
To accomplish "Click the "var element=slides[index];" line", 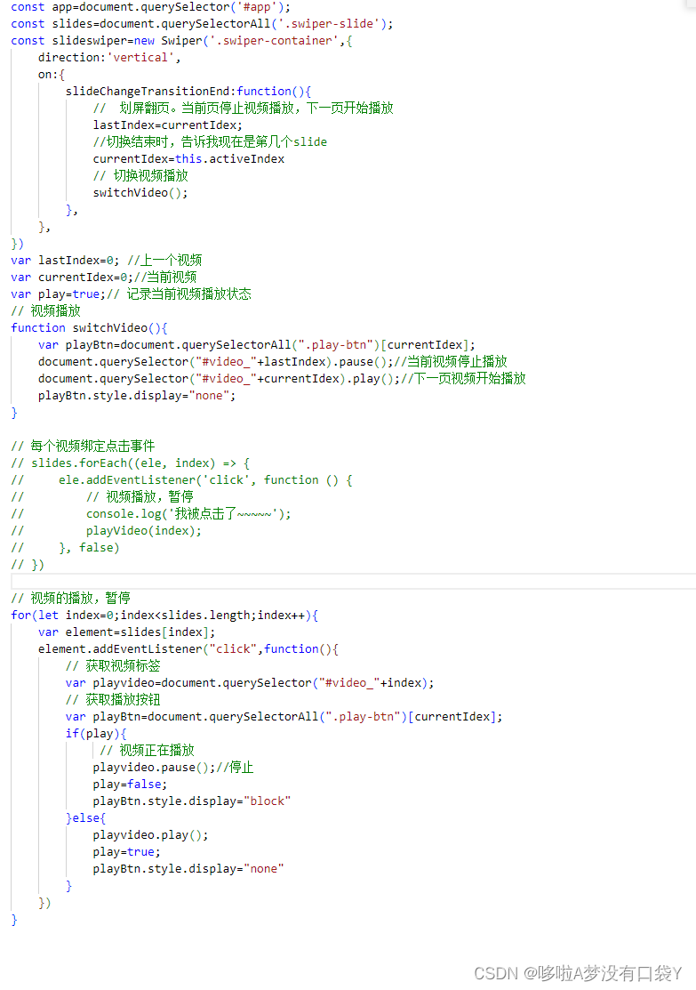I will [126, 632].
